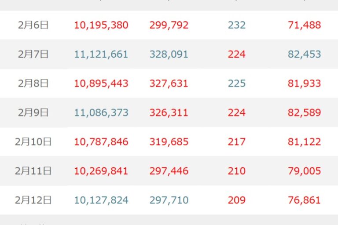Click the 82,453 cell

coord(304,54)
